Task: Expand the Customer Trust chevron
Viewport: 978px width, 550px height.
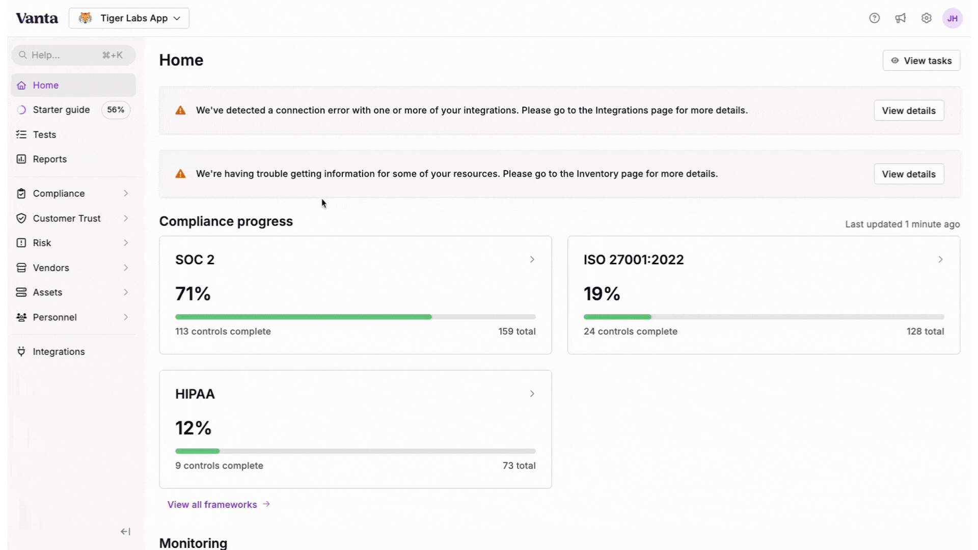Action: pyautogui.click(x=126, y=218)
